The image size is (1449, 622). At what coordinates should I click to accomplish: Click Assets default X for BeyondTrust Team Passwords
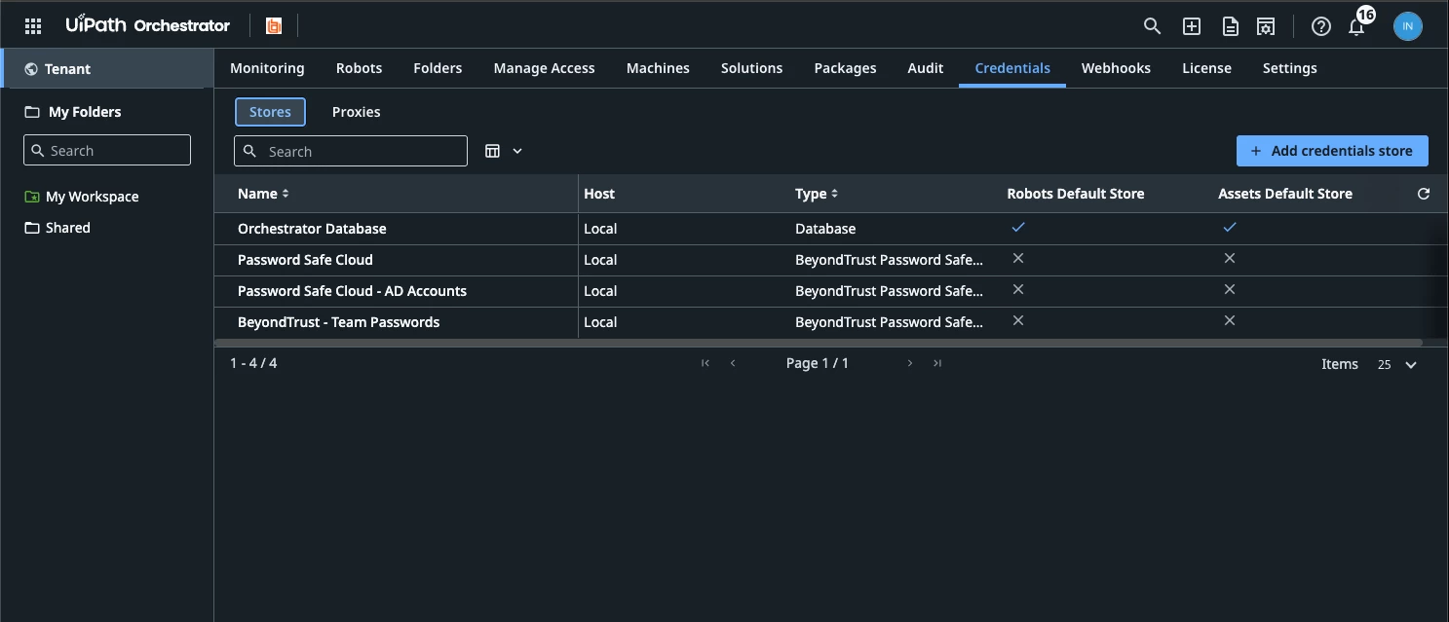[x=1230, y=320]
